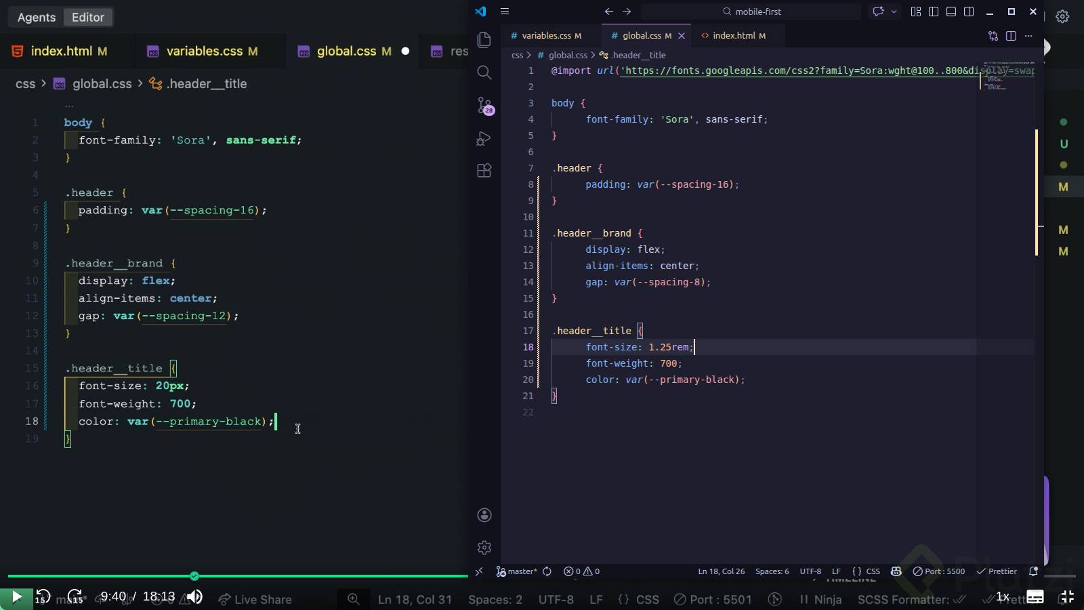Click the notifications bell in status bar
This screenshot has height=610, width=1084.
pyautogui.click(x=1033, y=571)
